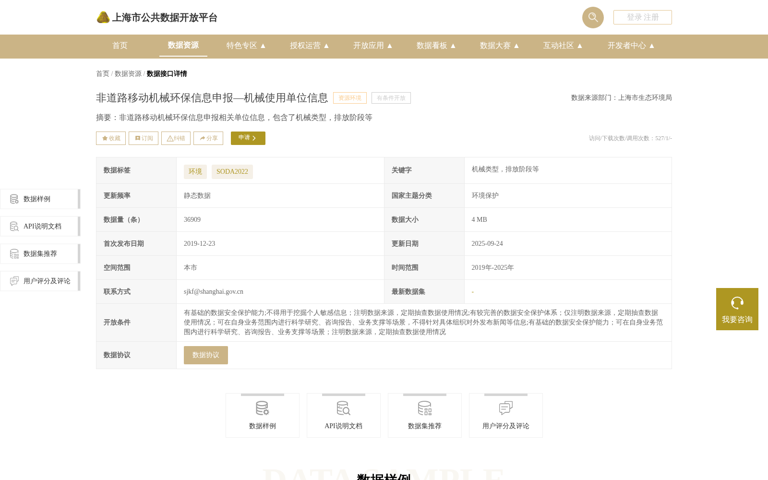Image resolution: width=768 pixels, height=480 pixels.
Task: Click the 环境 data tag
Action: pyautogui.click(x=195, y=172)
